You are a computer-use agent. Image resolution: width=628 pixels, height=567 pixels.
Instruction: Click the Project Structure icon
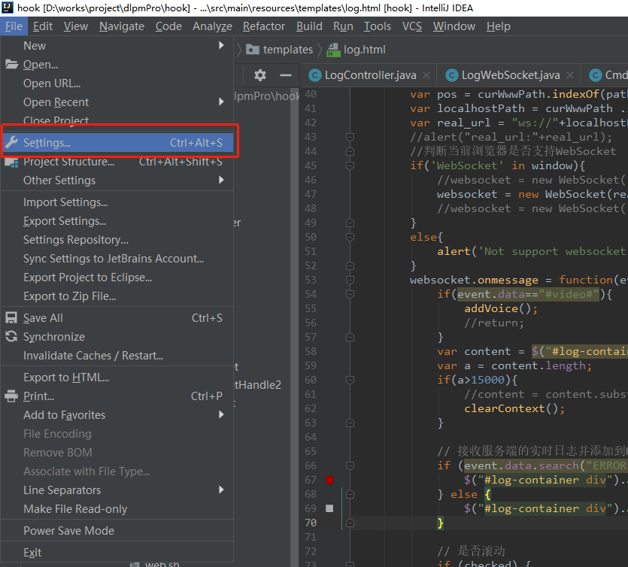coord(11,162)
